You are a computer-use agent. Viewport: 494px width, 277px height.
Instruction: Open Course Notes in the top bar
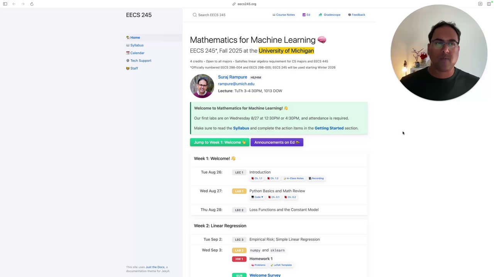284,15
